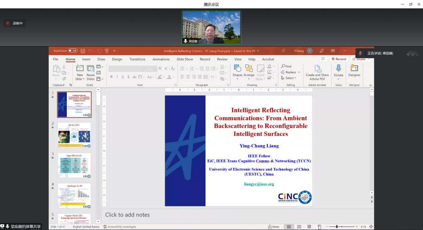Open Reading View from status bar
The image size is (423, 230).
tap(309, 227)
